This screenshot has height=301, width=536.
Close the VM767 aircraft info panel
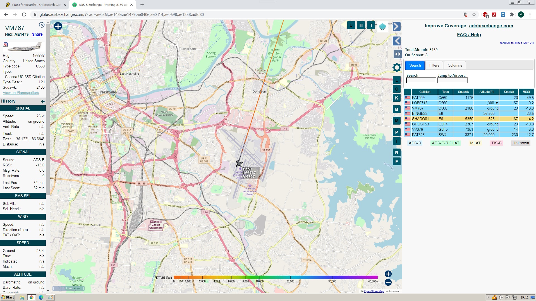click(42, 25)
